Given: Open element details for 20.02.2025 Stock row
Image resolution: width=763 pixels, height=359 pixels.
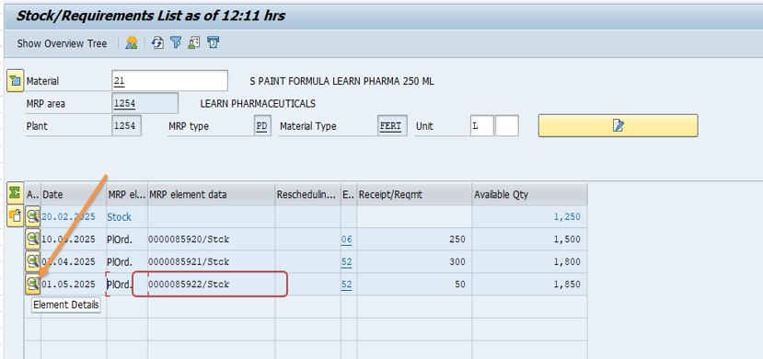Looking at the screenshot, I should (x=33, y=216).
